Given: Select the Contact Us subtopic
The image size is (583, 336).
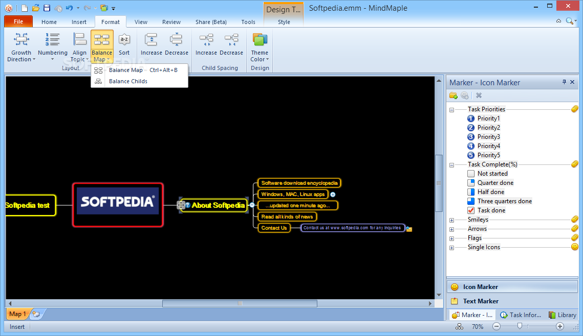Looking at the screenshot, I should [x=274, y=228].
